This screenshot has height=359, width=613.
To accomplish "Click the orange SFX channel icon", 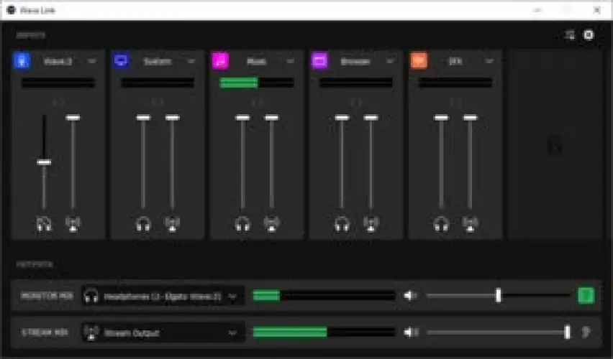I will pyautogui.click(x=419, y=61).
